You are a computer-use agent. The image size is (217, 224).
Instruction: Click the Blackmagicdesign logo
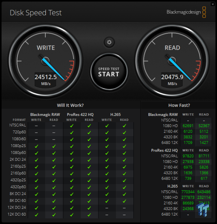186,12
